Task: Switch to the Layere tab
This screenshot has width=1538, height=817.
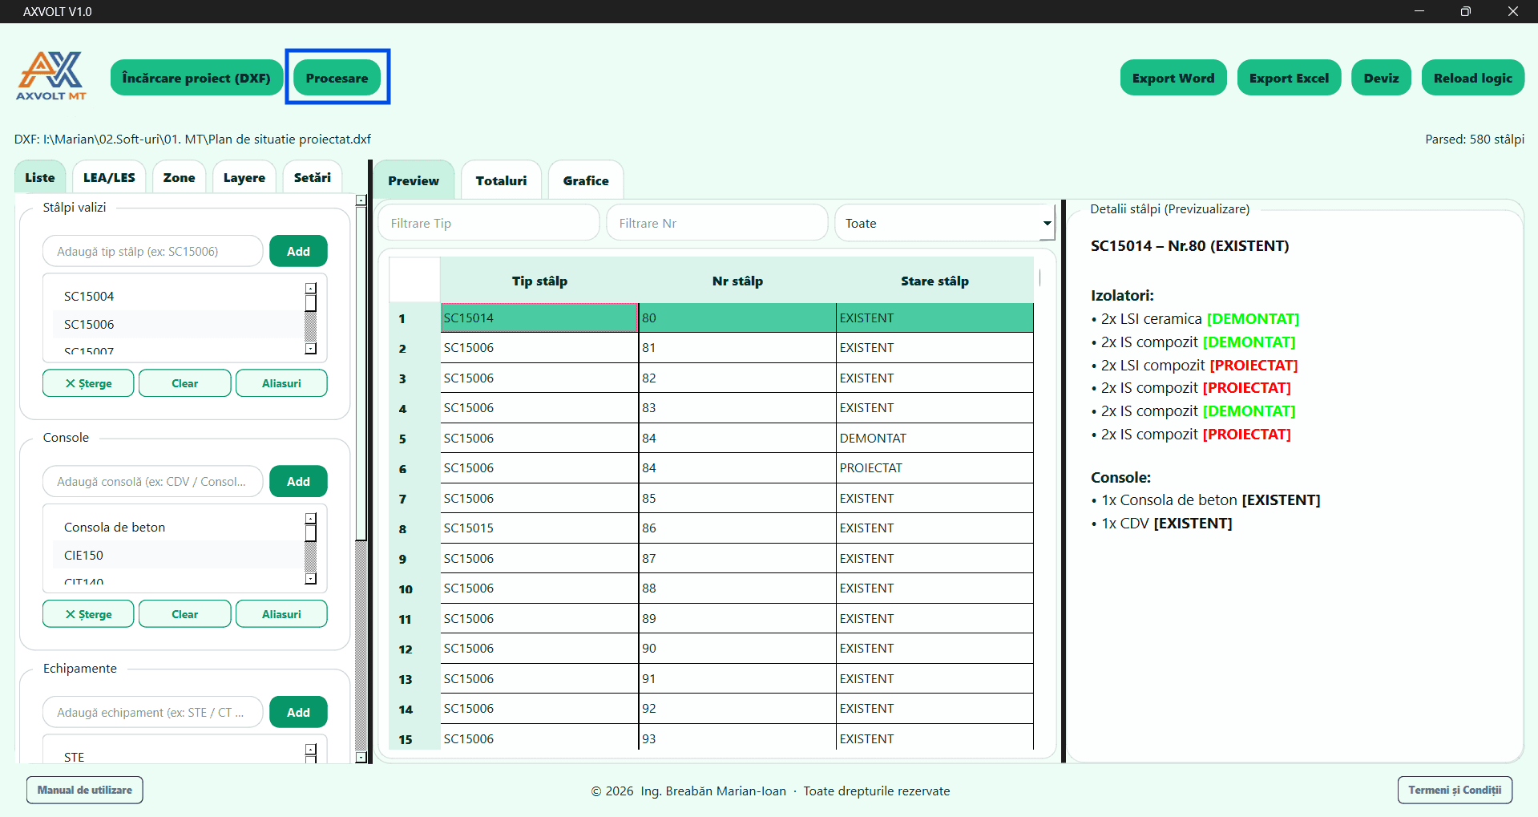Action: tap(244, 177)
